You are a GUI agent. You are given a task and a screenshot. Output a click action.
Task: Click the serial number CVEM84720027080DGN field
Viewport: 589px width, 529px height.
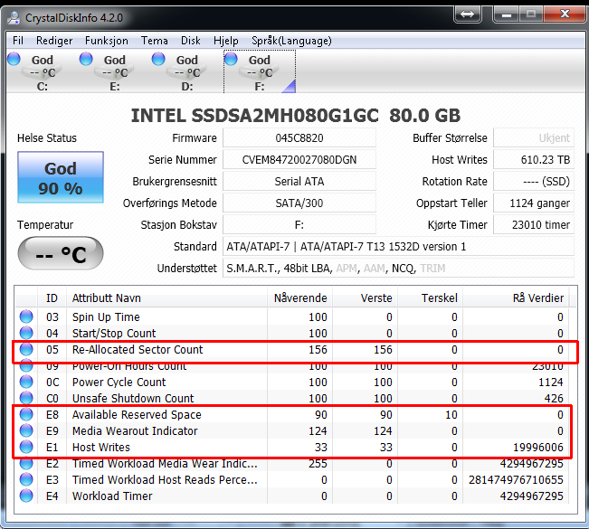(299, 159)
